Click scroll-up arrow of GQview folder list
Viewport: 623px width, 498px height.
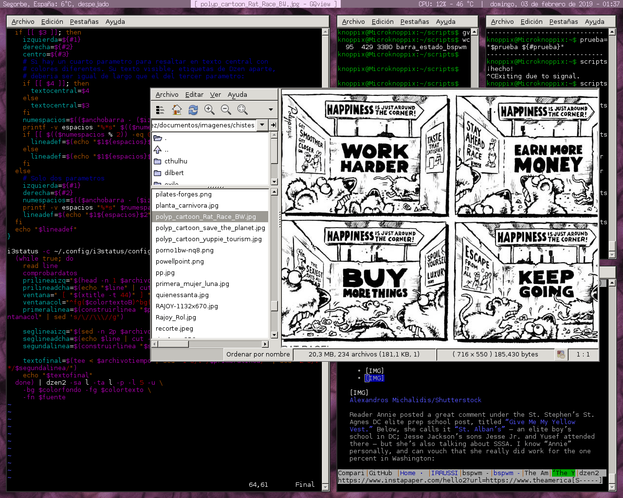(x=274, y=135)
